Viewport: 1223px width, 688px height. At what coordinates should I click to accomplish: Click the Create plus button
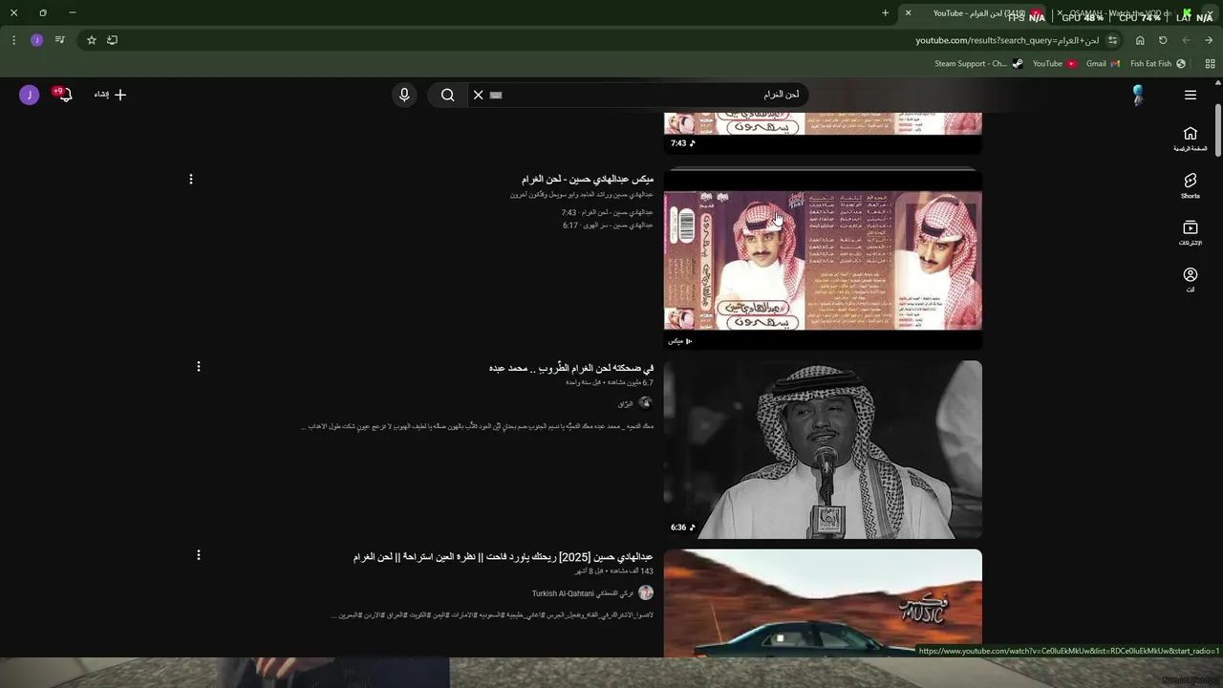coord(110,95)
